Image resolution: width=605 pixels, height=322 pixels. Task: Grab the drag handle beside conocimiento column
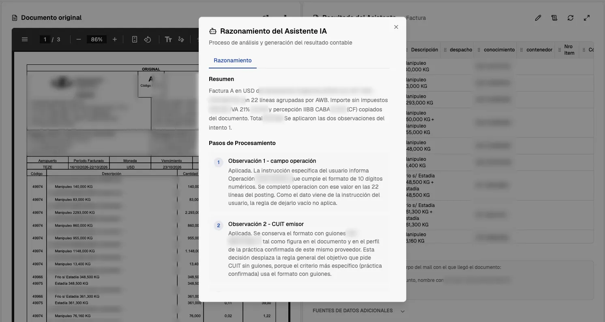pos(479,50)
